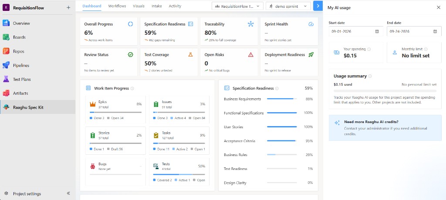Click the blue arrow expand button
The width and height of the screenshot is (446, 200).
tap(318, 6)
